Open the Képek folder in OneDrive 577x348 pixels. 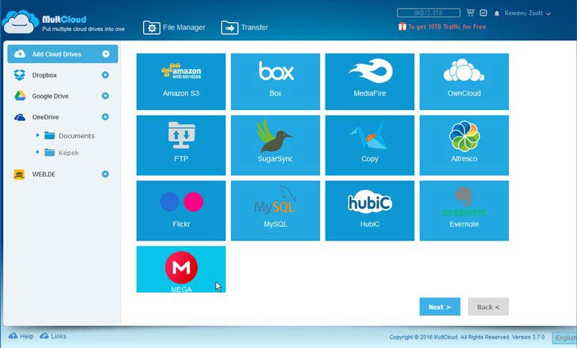(x=62, y=153)
